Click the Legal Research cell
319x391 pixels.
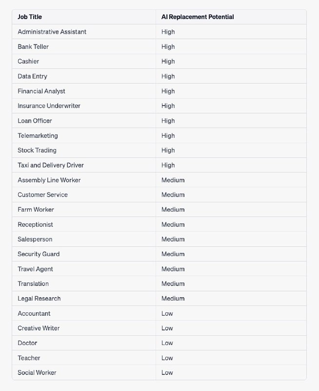[39, 298]
